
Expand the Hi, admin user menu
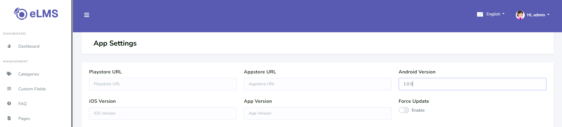pyautogui.click(x=538, y=15)
